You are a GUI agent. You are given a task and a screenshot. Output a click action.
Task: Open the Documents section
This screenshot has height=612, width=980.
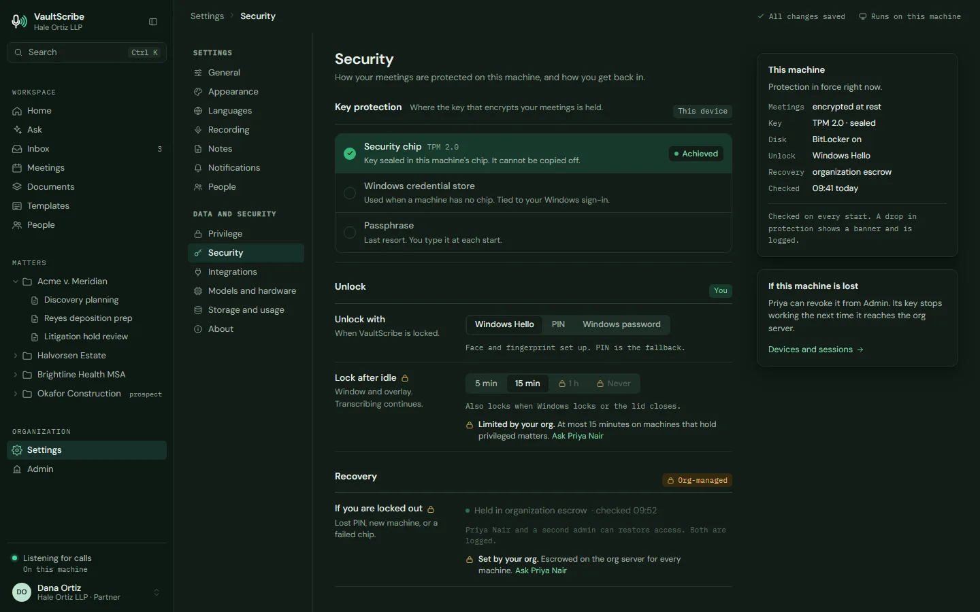click(86, 187)
